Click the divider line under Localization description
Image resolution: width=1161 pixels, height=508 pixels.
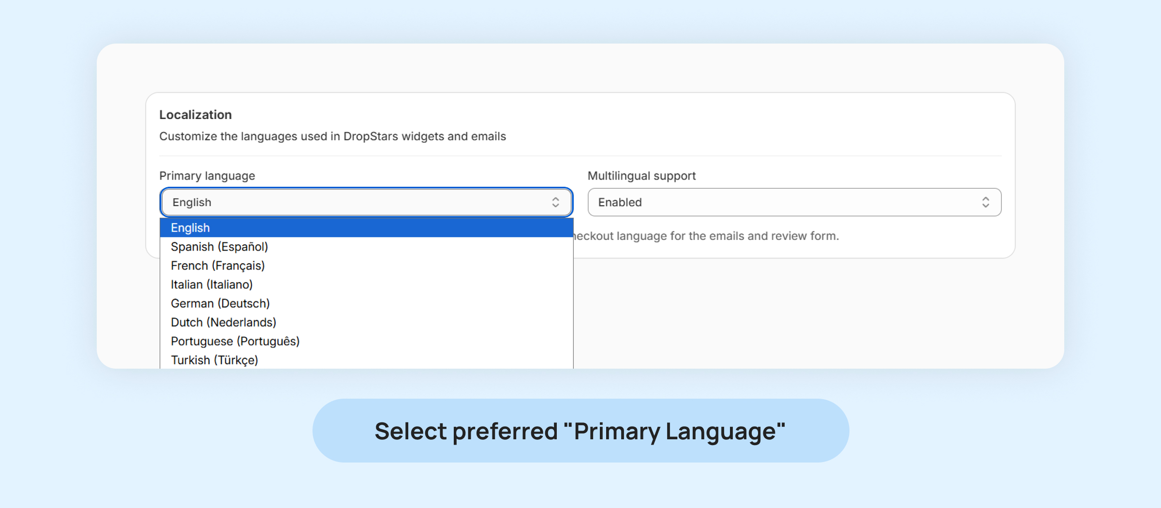click(x=580, y=156)
